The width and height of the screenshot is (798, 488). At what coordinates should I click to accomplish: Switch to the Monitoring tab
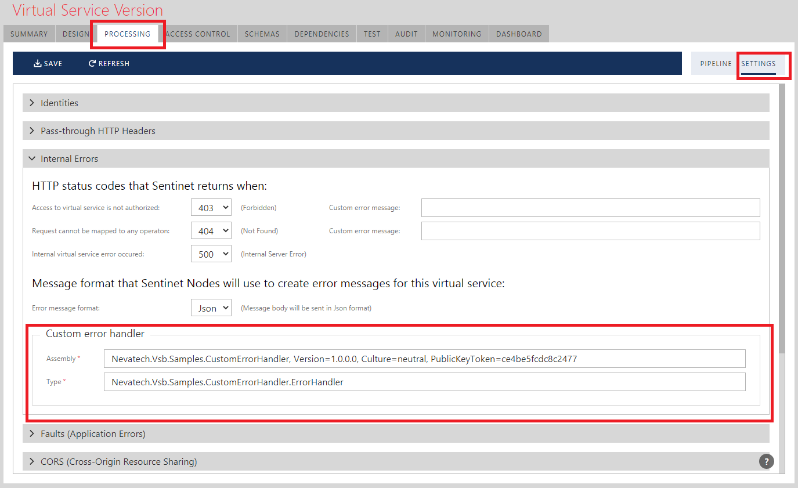tap(456, 34)
